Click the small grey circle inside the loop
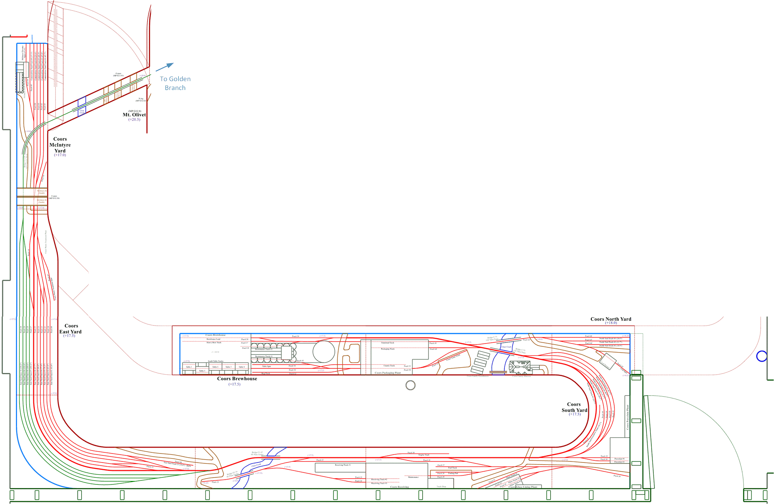Screen dimensions: 774x504 pyautogui.click(x=410, y=385)
